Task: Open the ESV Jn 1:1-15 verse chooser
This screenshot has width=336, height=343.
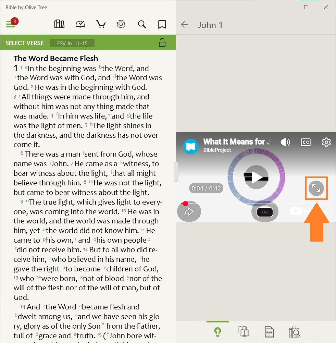Action: 72,43
